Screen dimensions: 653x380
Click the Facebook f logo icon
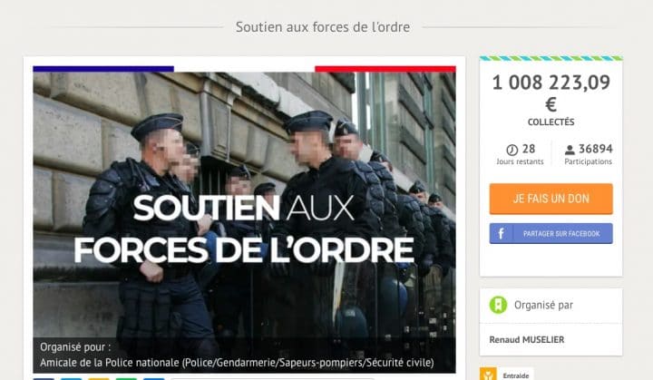click(501, 233)
